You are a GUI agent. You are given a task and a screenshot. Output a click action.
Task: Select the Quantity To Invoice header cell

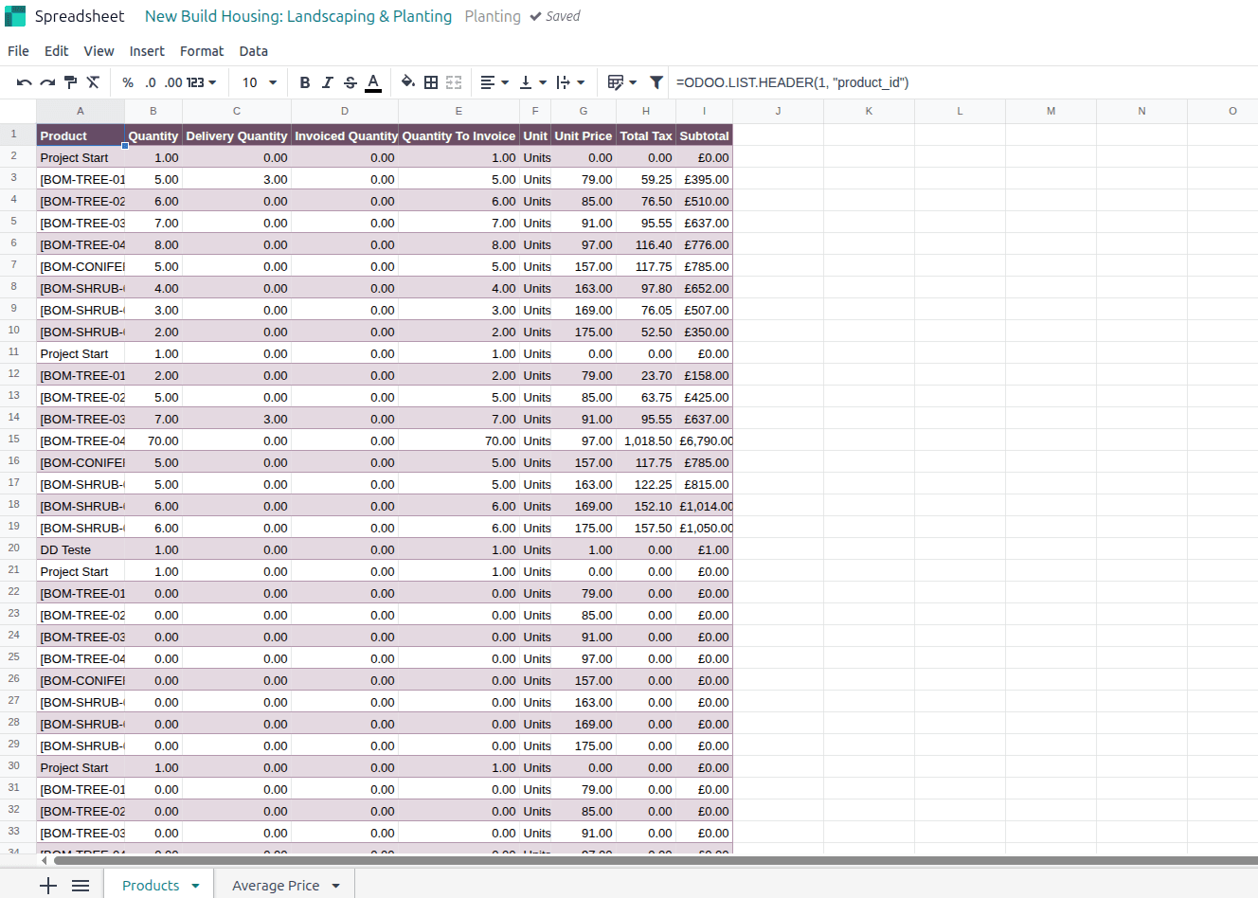tap(458, 135)
